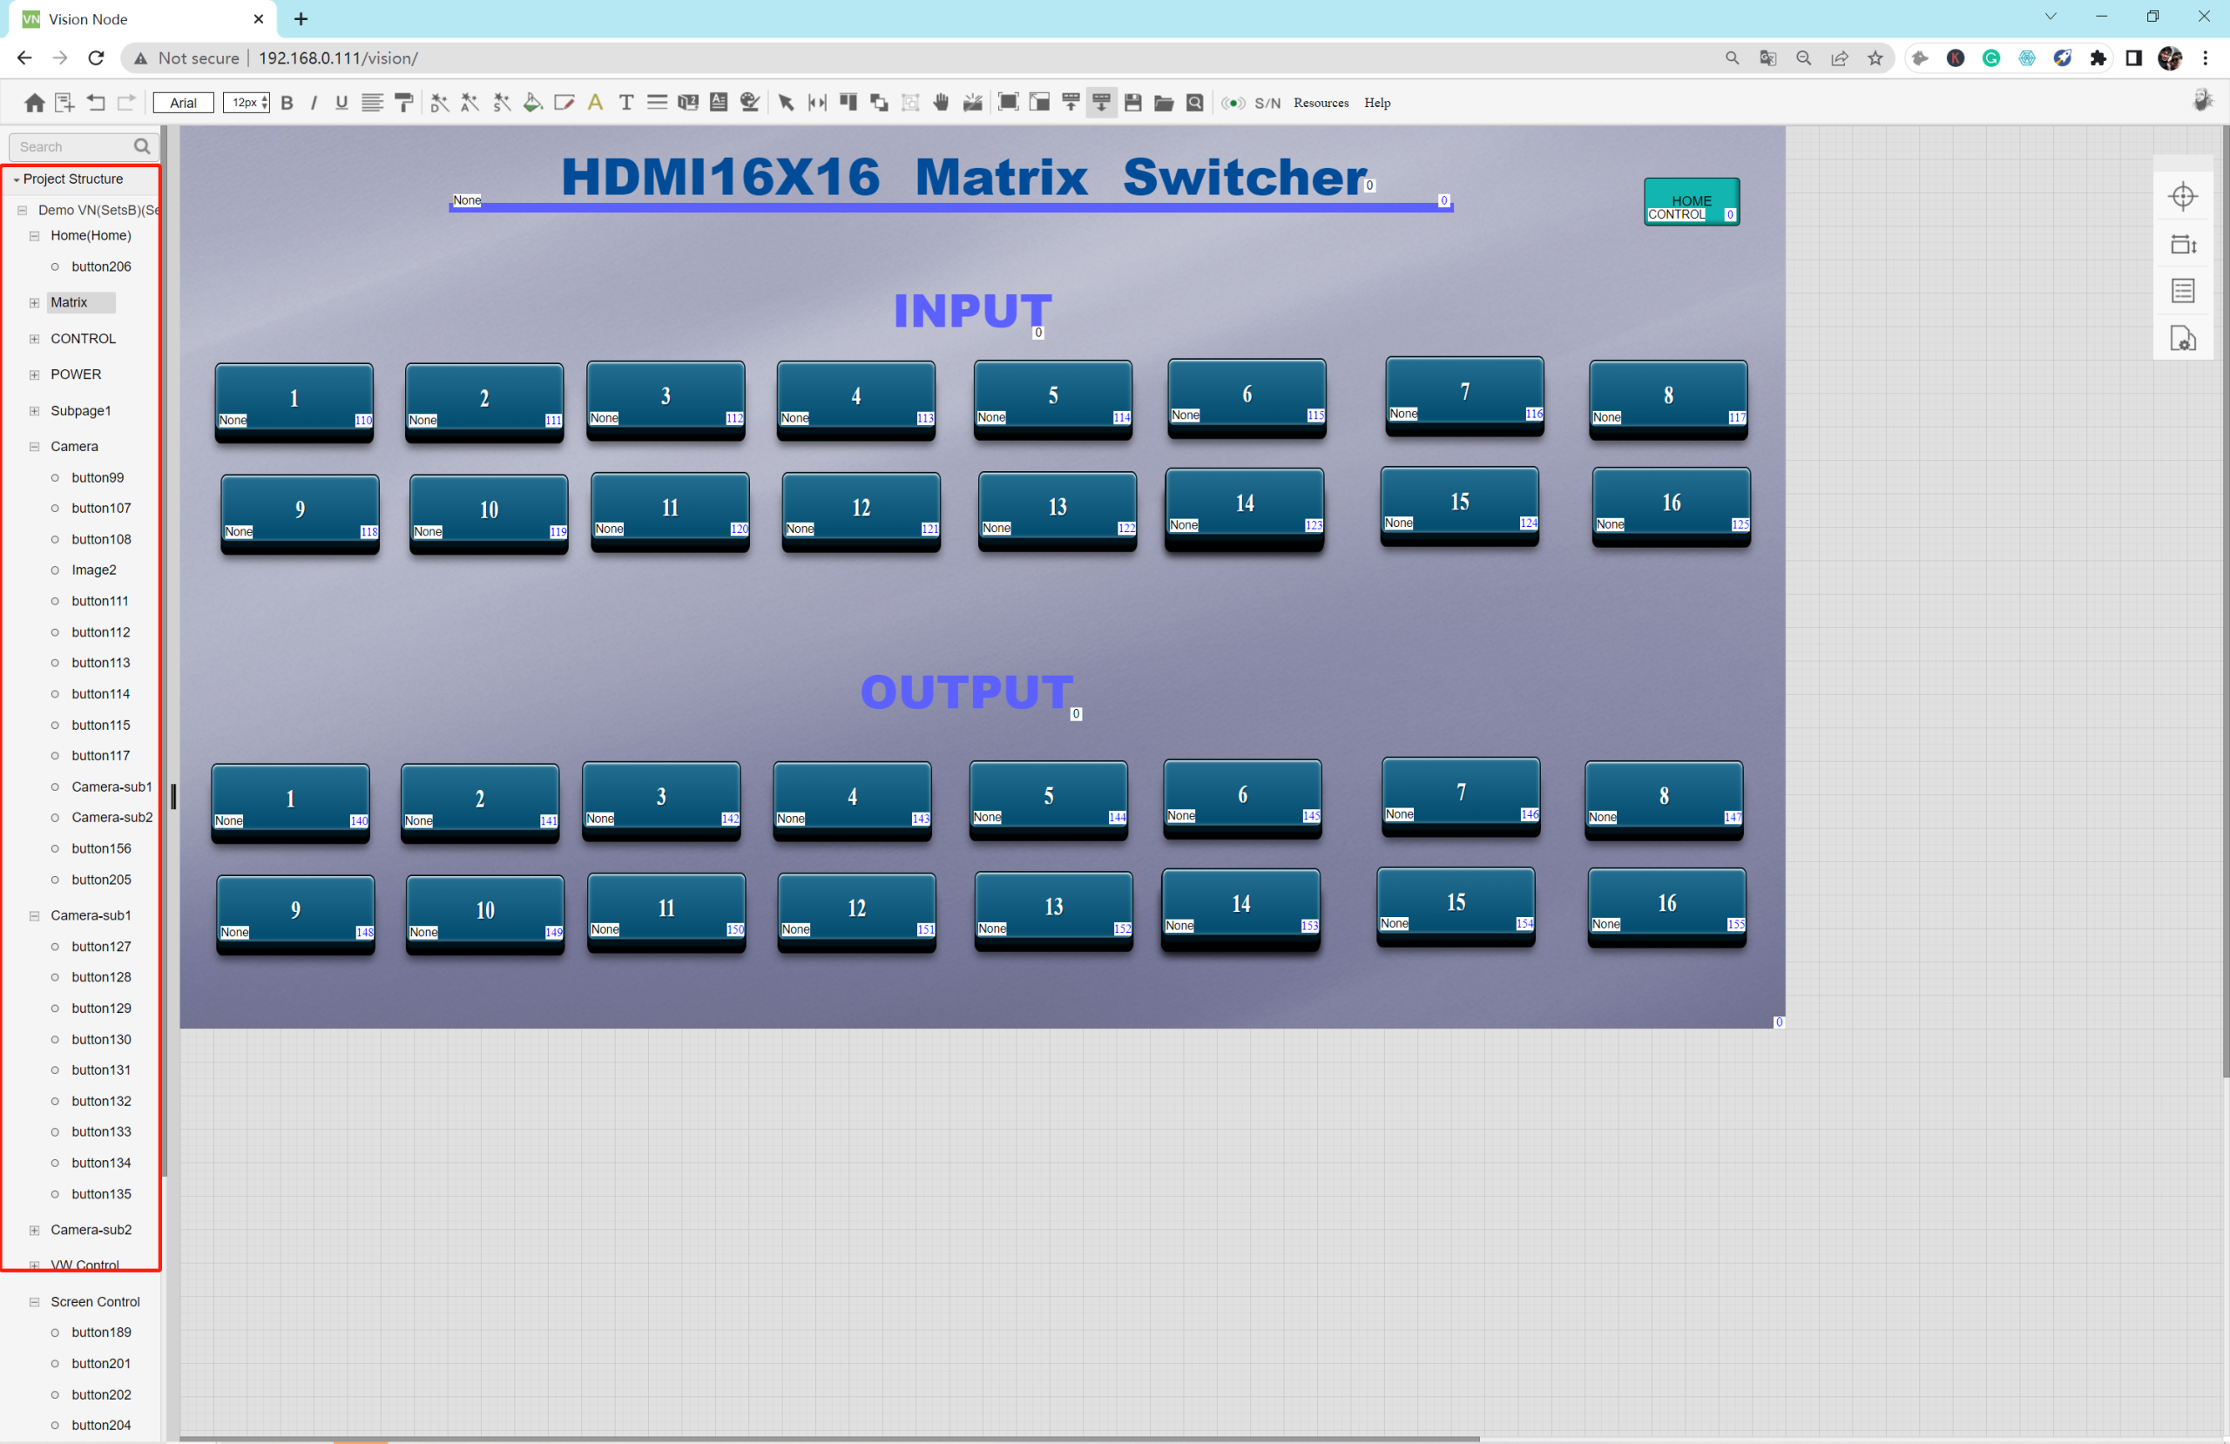Click input button number 7
This screenshot has height=1444, width=2230.
point(1463,394)
